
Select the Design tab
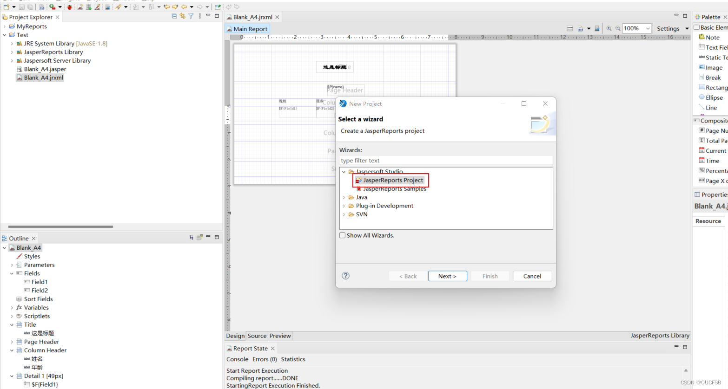[235, 336]
